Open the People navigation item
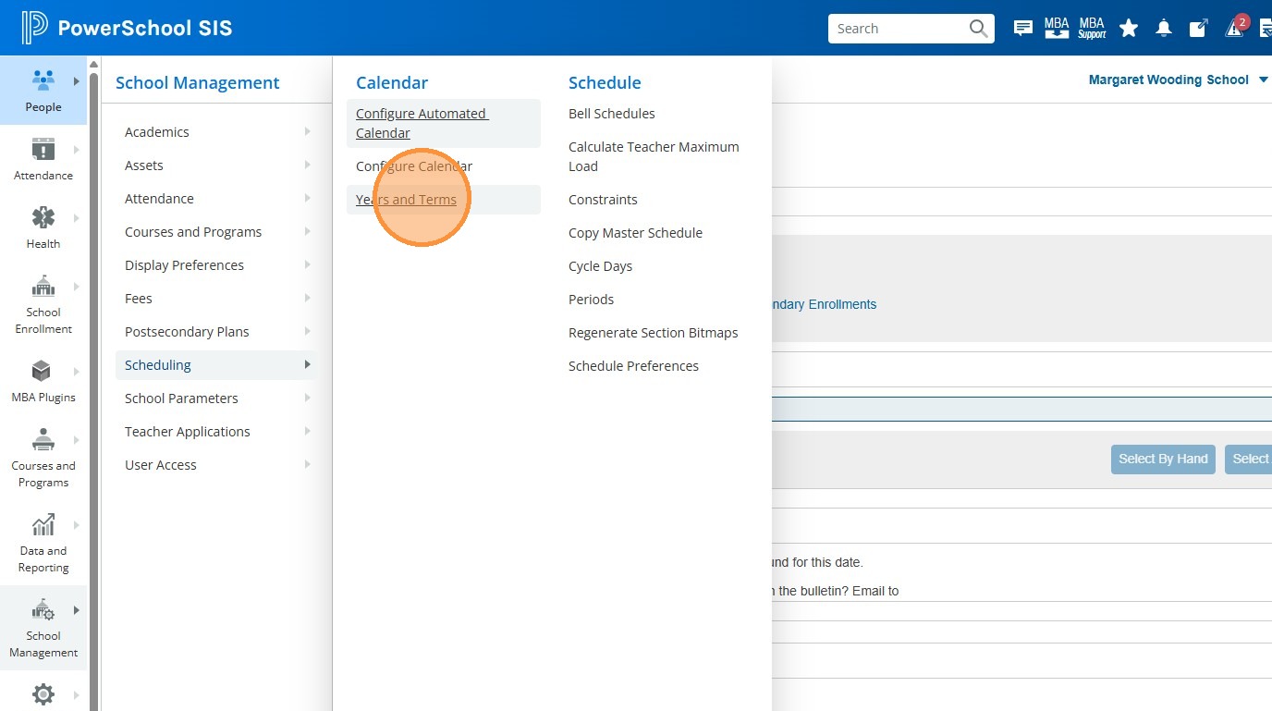The height and width of the screenshot is (711, 1272). click(x=43, y=91)
